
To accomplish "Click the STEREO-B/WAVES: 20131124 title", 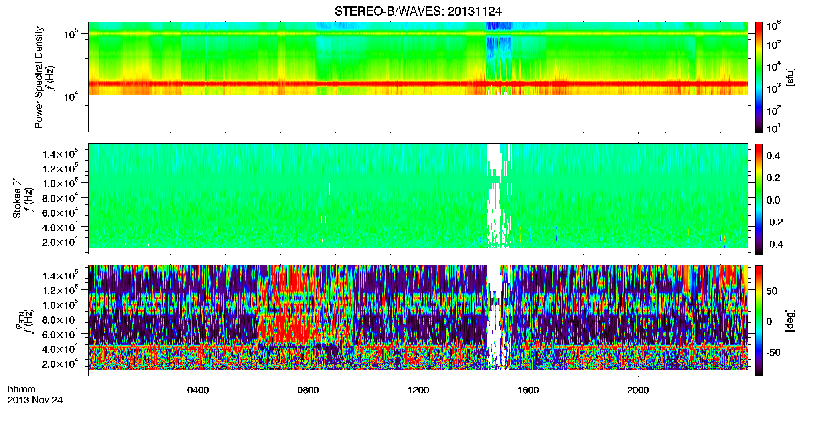I will click(x=418, y=11).
